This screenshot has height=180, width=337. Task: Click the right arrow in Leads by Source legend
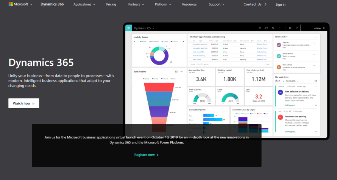pos(184,42)
